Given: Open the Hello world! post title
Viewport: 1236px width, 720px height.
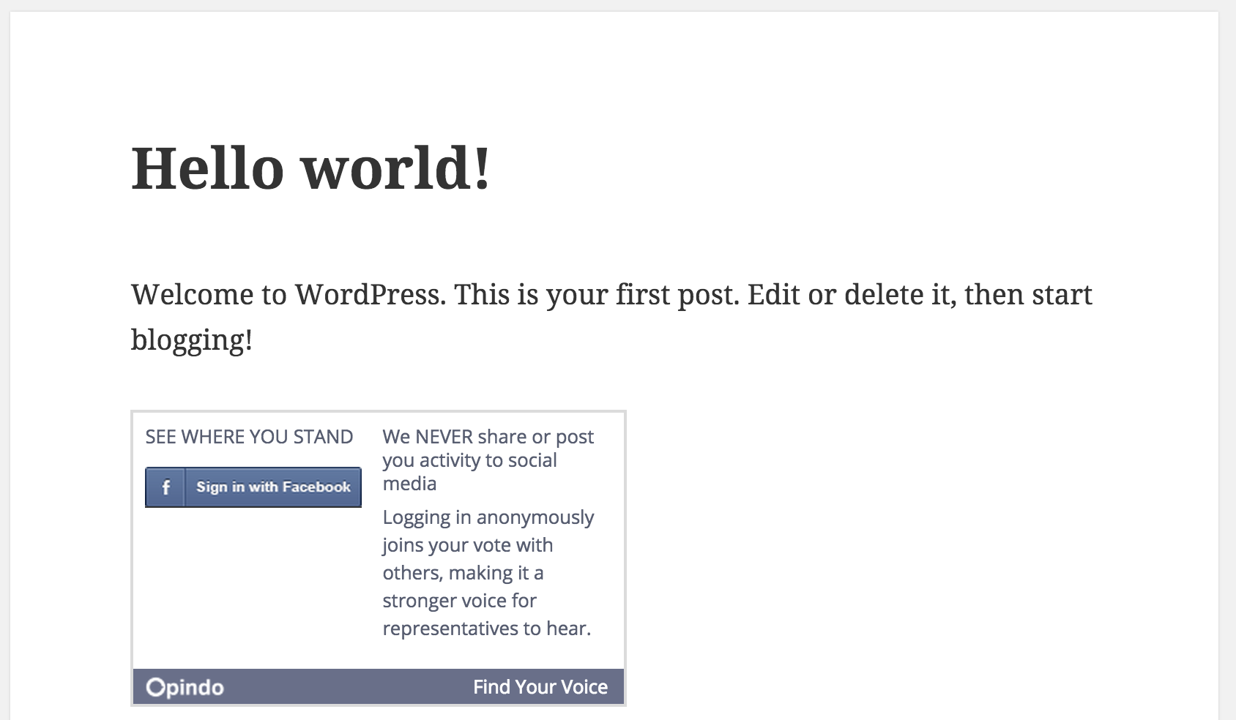Looking at the screenshot, I should click(x=310, y=168).
